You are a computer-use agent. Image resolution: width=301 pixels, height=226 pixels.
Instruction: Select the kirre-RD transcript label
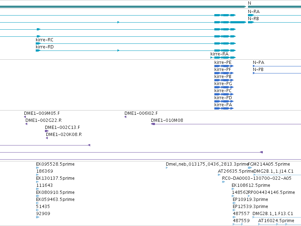[x=45, y=47]
